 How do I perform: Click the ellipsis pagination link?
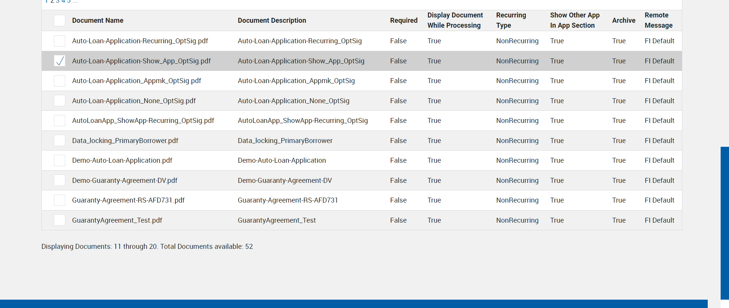point(75,2)
